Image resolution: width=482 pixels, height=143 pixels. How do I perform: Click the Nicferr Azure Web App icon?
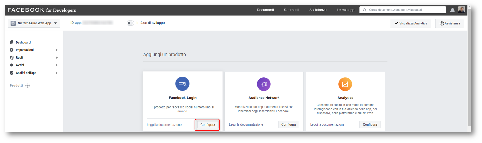(x=13, y=23)
